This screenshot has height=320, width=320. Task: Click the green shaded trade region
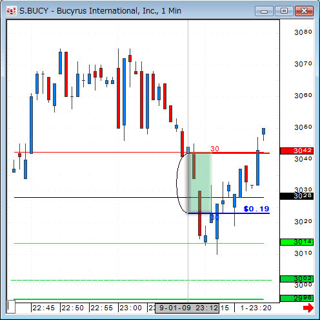click(200, 183)
